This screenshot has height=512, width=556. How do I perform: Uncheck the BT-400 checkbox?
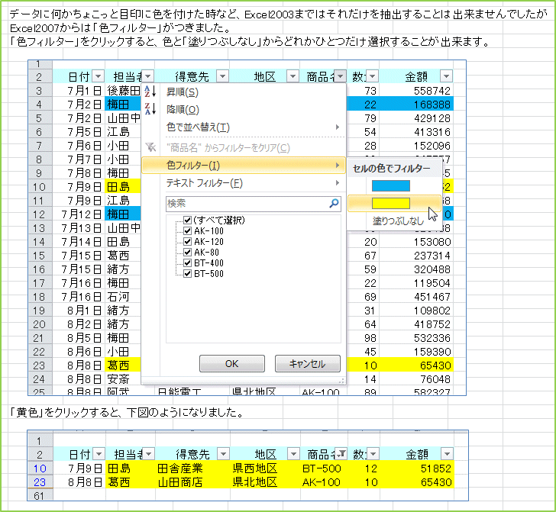point(188,263)
